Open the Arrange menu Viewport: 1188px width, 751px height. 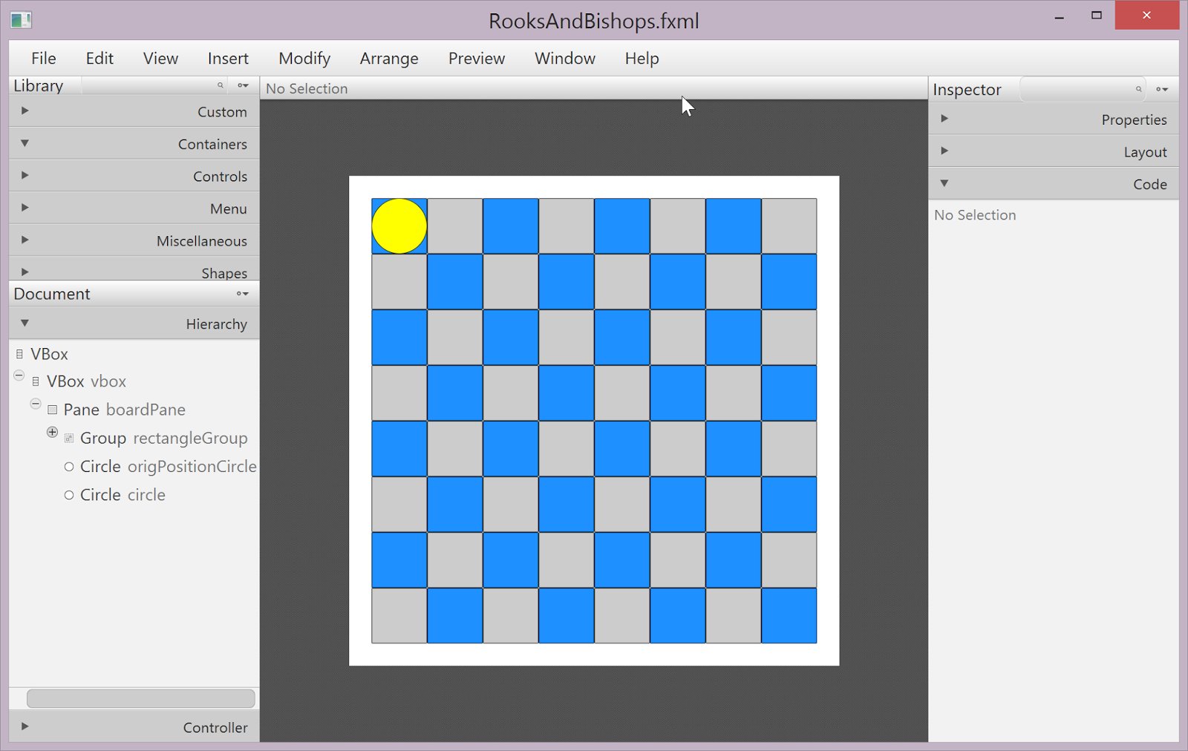(x=388, y=58)
